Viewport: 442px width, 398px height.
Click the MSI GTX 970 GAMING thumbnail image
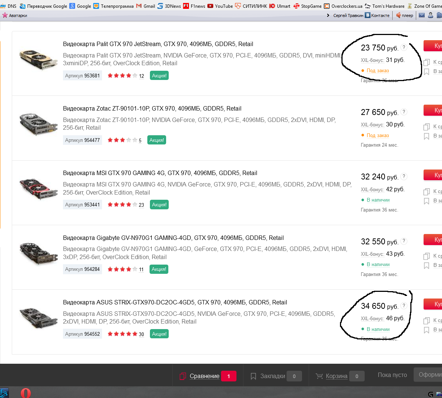tap(38, 188)
